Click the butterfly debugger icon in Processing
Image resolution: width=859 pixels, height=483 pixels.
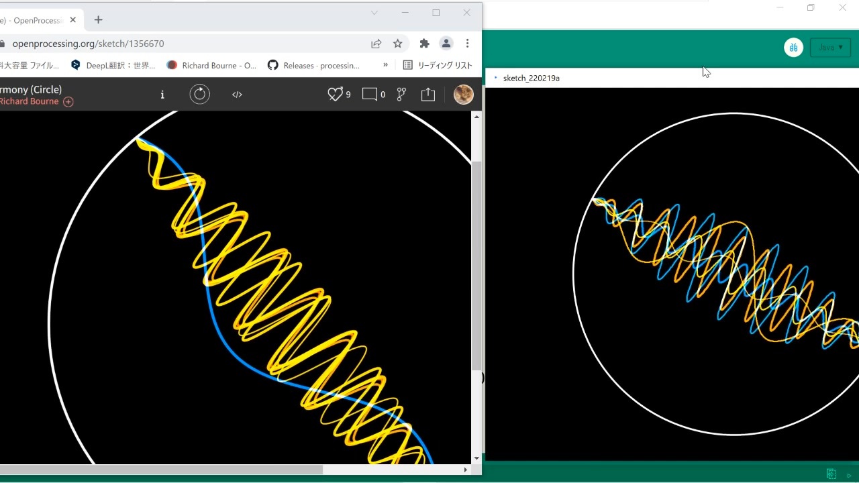(793, 48)
